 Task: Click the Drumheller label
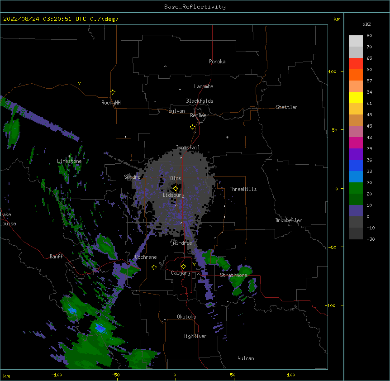(289, 220)
